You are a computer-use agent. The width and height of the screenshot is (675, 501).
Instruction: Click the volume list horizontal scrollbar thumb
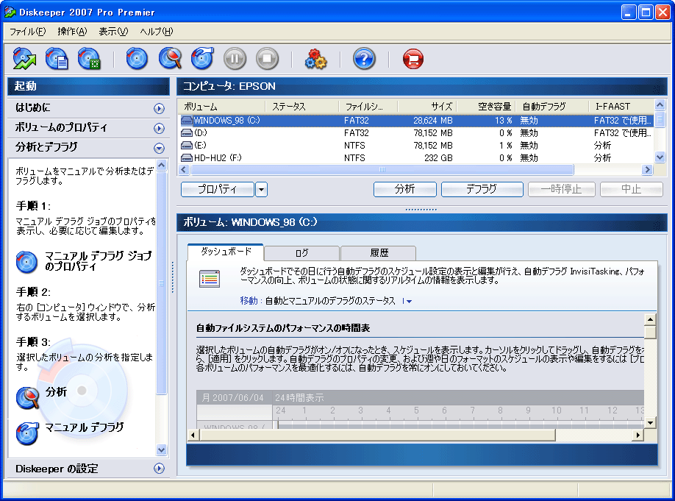click(x=382, y=170)
